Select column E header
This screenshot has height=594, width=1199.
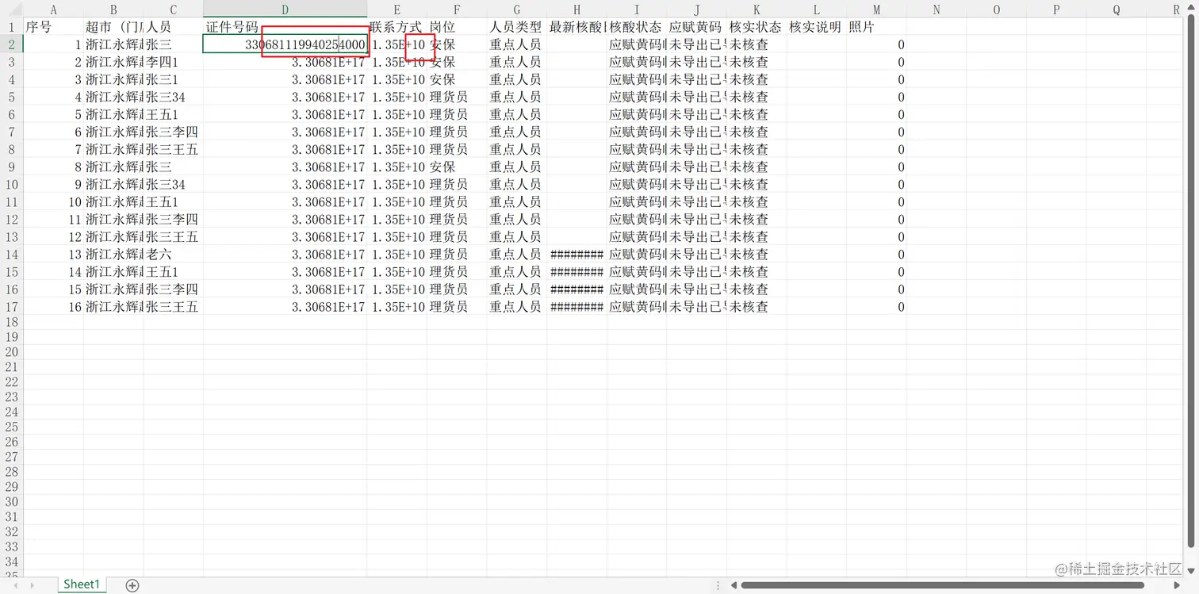[397, 10]
